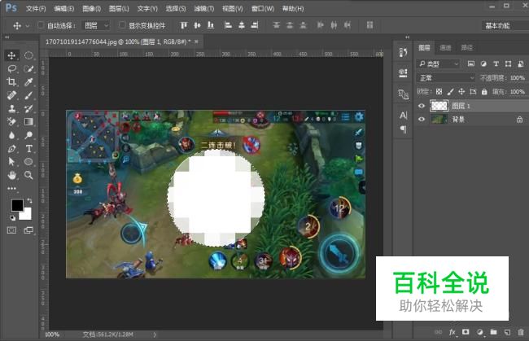Select the Gradient tool
This screenshot has height=341, width=529.
(28, 122)
